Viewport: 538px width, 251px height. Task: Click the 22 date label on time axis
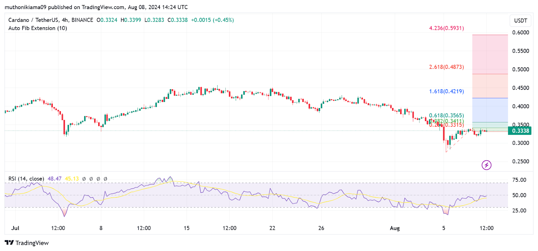coord(272,228)
